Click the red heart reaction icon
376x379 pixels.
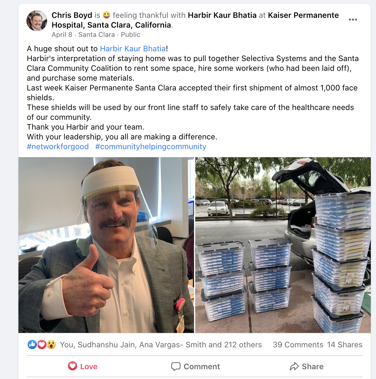tap(42, 344)
